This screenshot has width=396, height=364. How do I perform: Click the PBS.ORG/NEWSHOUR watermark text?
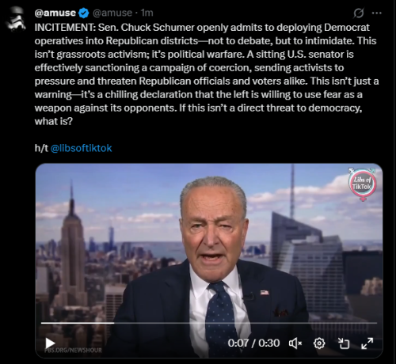pyautogui.click(x=73, y=351)
